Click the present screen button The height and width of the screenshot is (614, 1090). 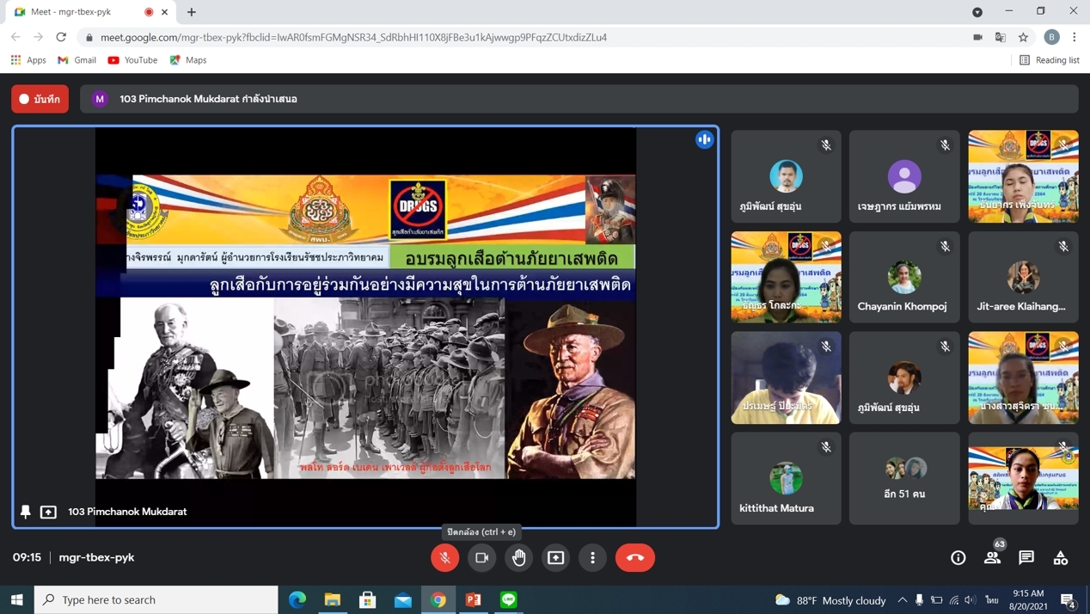(x=556, y=557)
